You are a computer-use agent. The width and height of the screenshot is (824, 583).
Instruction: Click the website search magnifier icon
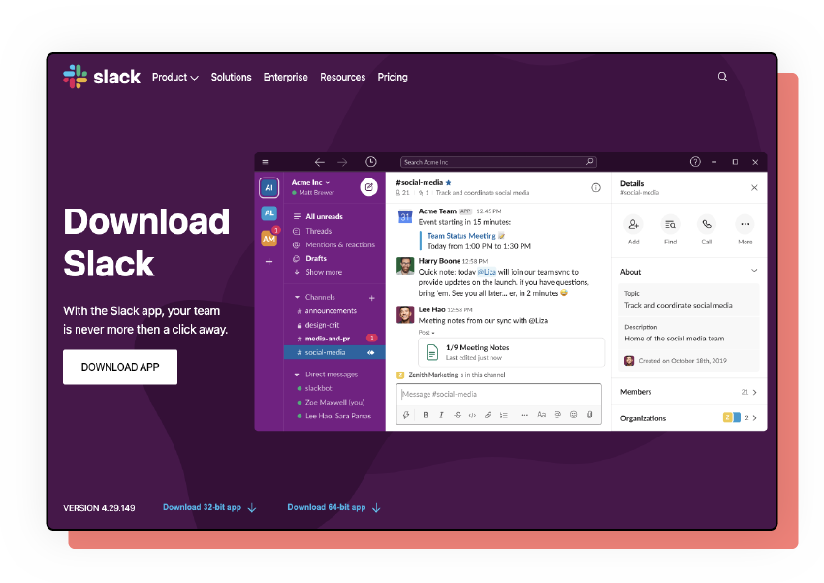point(722,77)
